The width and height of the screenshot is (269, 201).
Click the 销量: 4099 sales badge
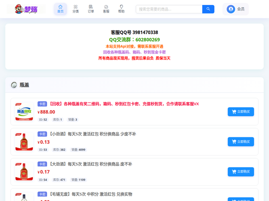click(x=78, y=150)
